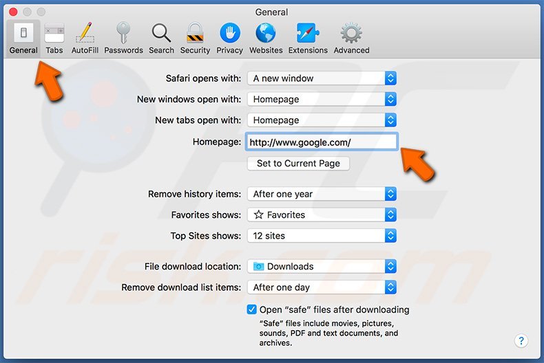
Task: Click the Safari opens with: label
Action: (x=203, y=78)
